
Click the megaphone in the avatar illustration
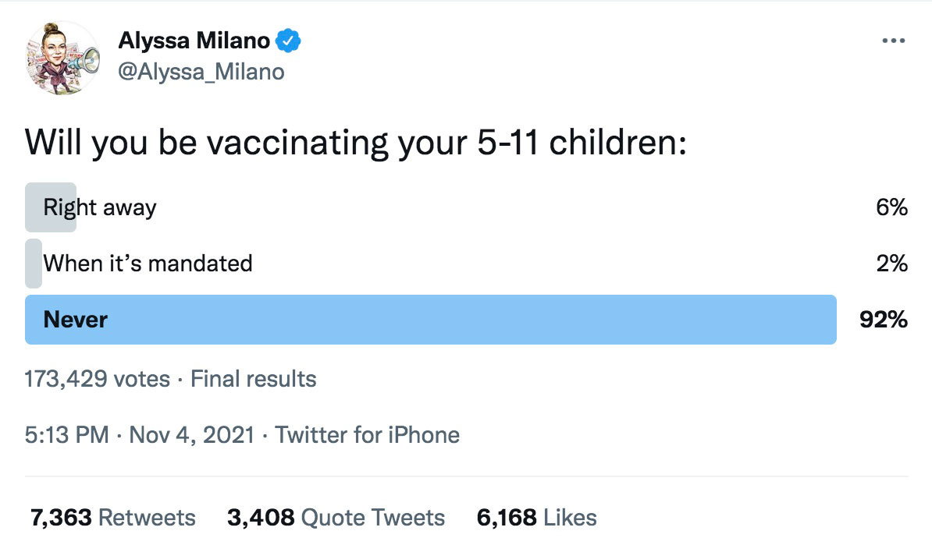87,59
